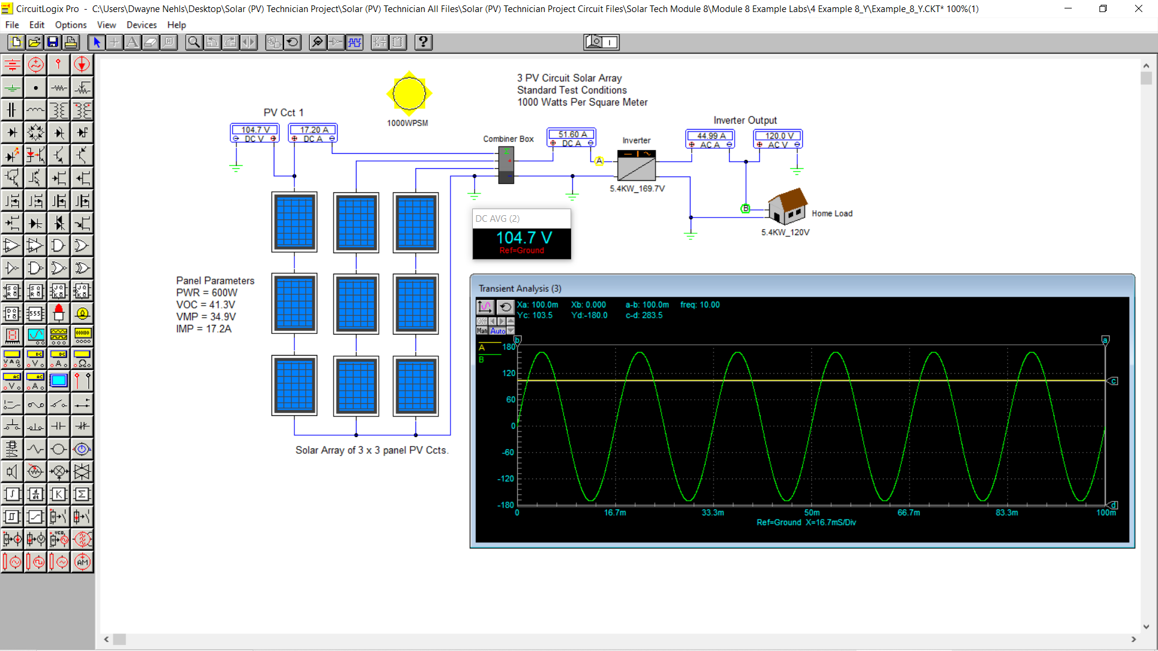Click scope scale up arrow button
1158x651 pixels.
click(511, 321)
